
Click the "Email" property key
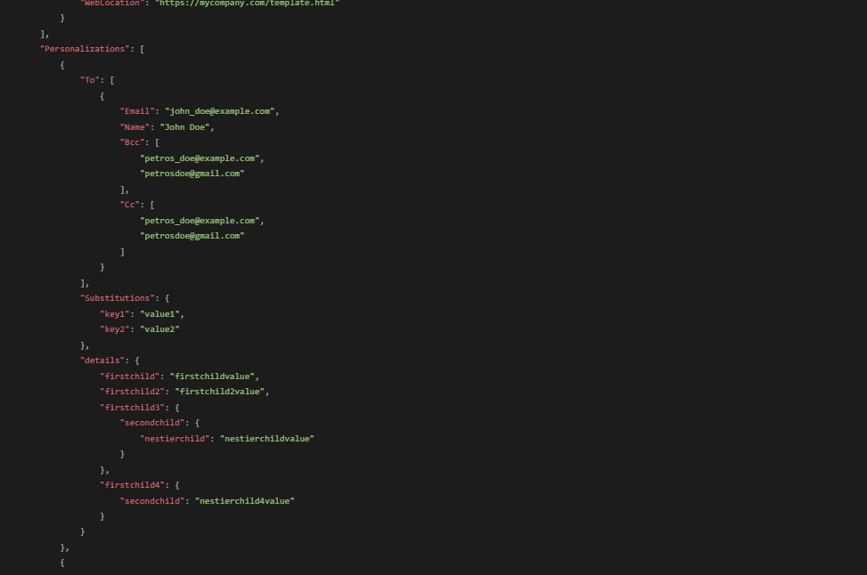pyautogui.click(x=137, y=111)
